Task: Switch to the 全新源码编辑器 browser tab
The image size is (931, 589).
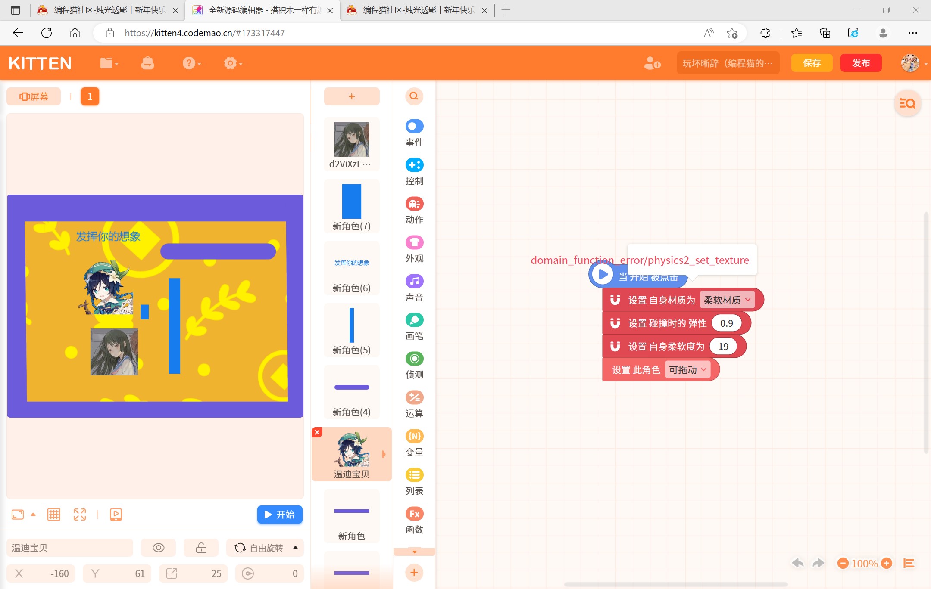Action: click(x=263, y=10)
